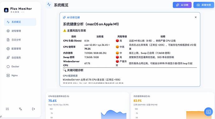Click the 83.9% memory usage value
Viewport: 215px width, 119px height.
coord(137,101)
